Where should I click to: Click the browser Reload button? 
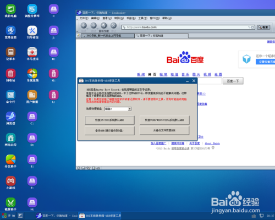103,25
